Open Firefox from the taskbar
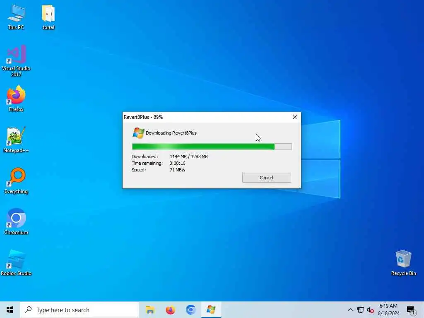Screen dimensions: 424x318 click(x=170, y=310)
